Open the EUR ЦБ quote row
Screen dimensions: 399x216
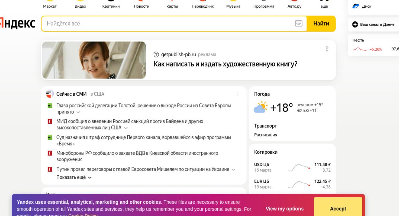click(x=292, y=184)
